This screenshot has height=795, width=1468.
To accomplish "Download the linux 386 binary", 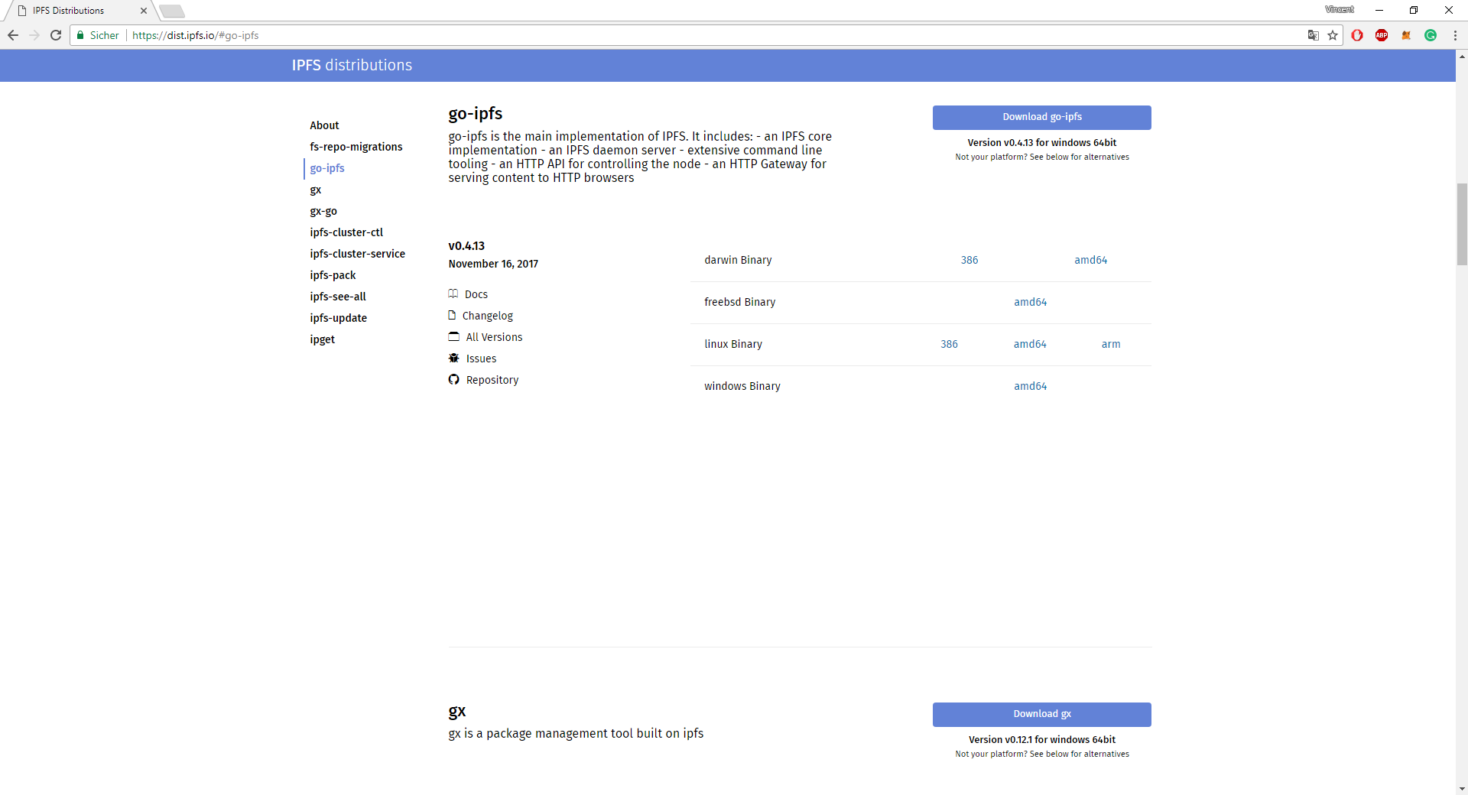I will coord(949,344).
